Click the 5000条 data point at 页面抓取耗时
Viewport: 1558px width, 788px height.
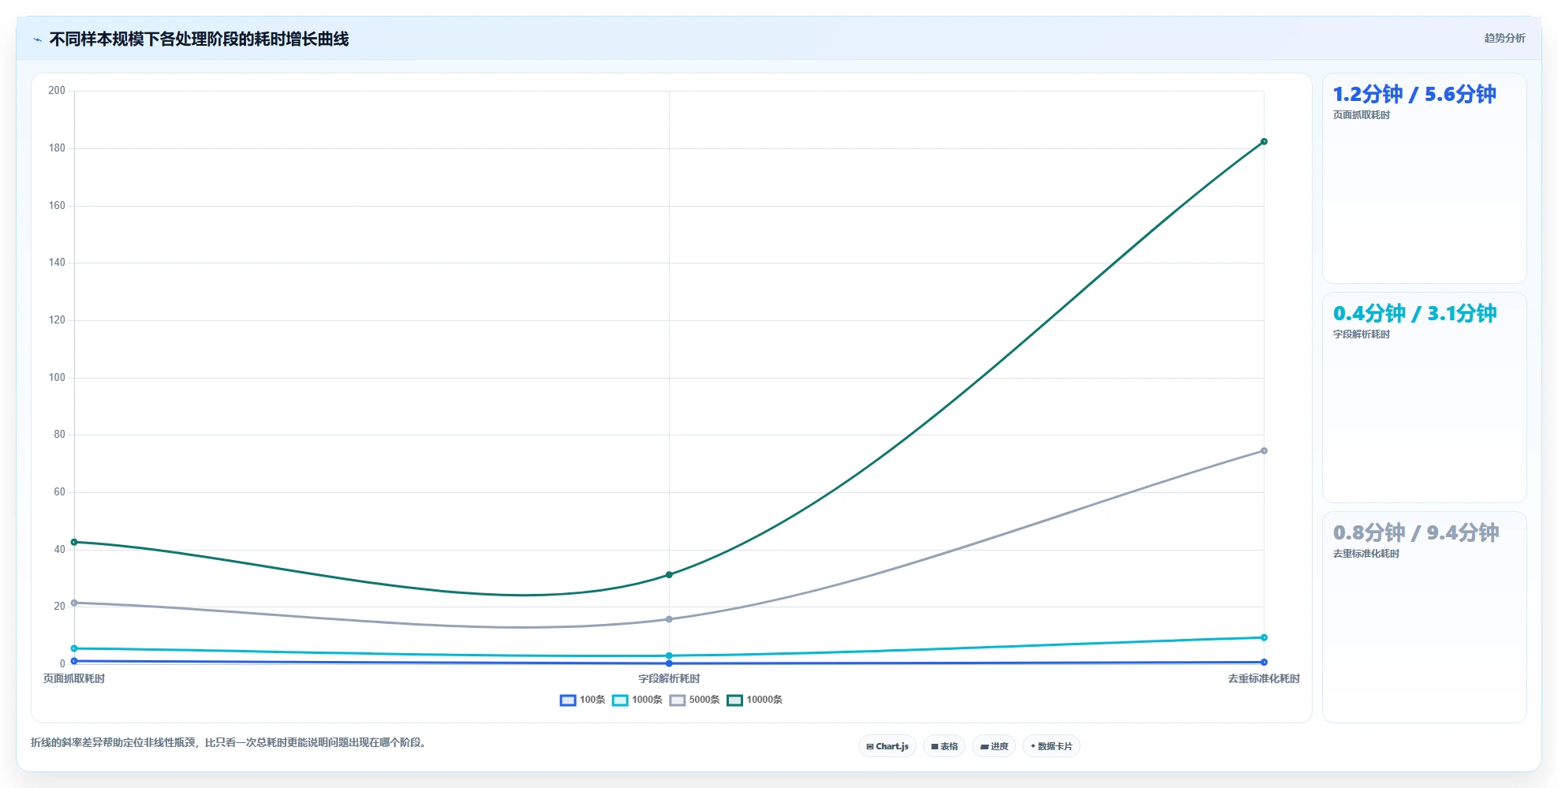click(x=74, y=603)
